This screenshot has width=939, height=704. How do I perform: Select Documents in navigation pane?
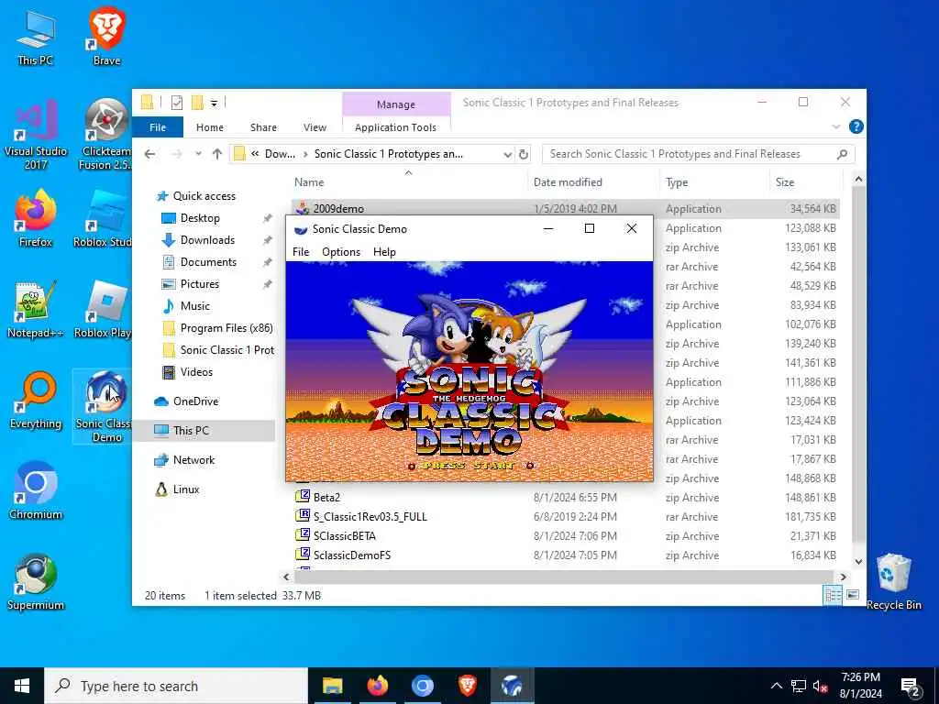[208, 262]
